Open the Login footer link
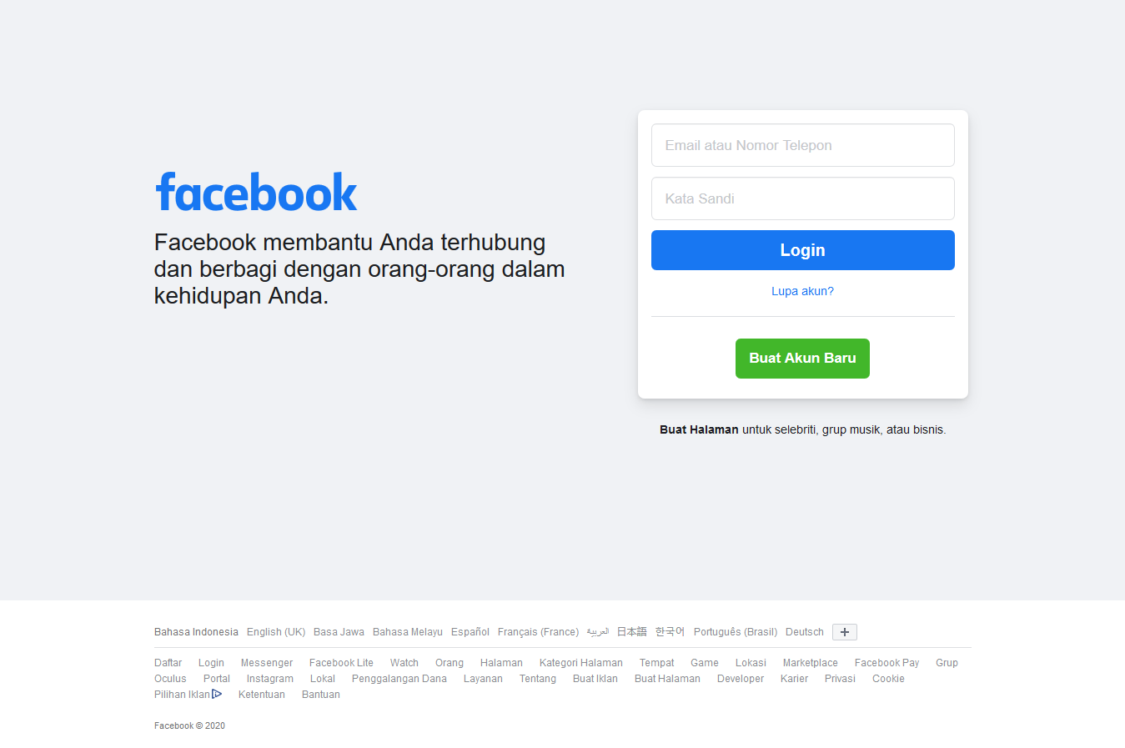Screen dimensions: 1125x748 211,663
